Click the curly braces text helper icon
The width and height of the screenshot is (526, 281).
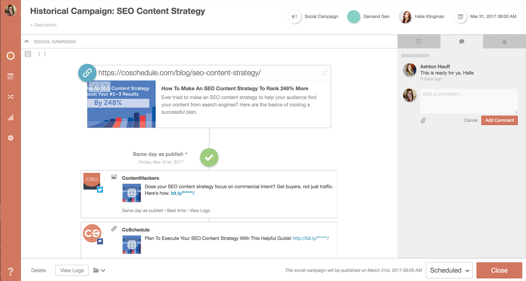pyautogui.click(x=42, y=54)
